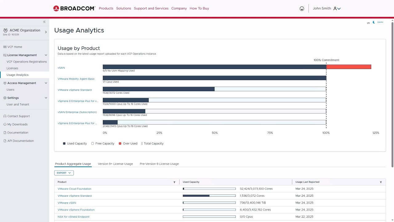Screen dimensions: 394x222
Task: Open My Downloads in sidebar
Action: 17,125
